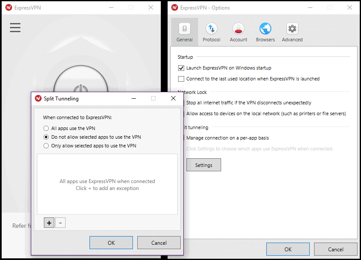Viewport: 361px width, 260px height.
Task: Click OK in the Options window
Action: 288,249
